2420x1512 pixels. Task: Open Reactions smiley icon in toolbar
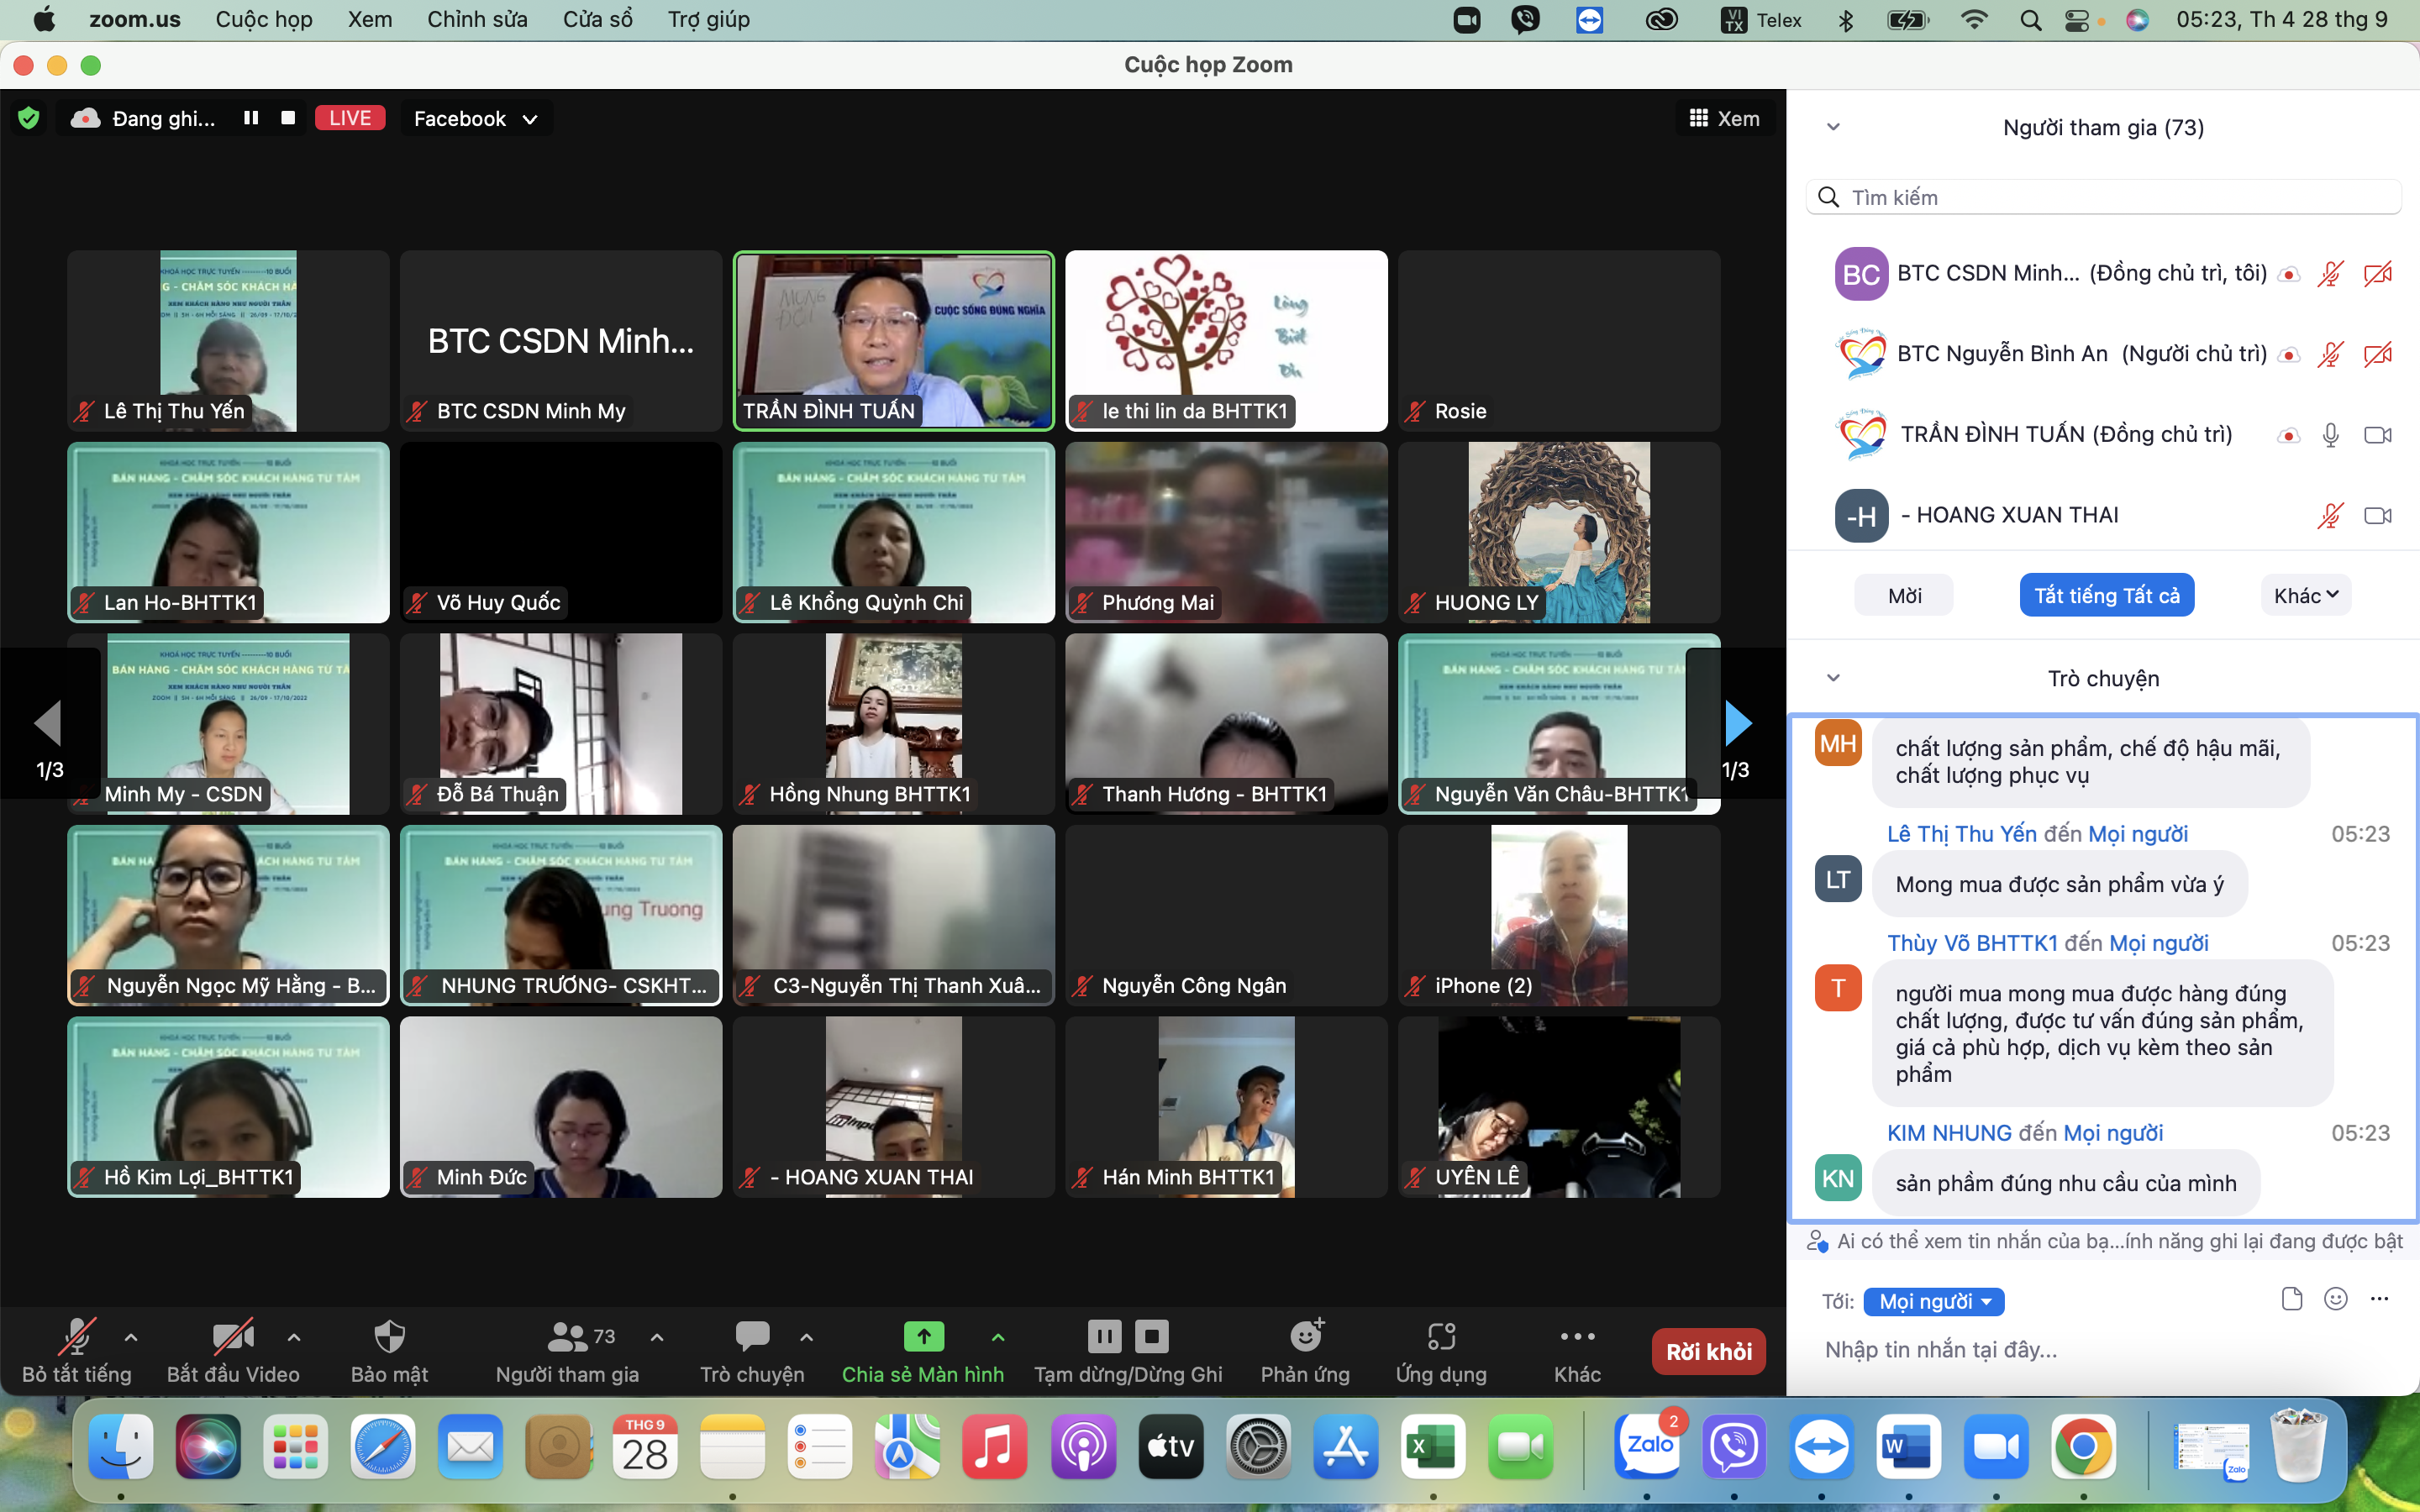coord(1305,1337)
